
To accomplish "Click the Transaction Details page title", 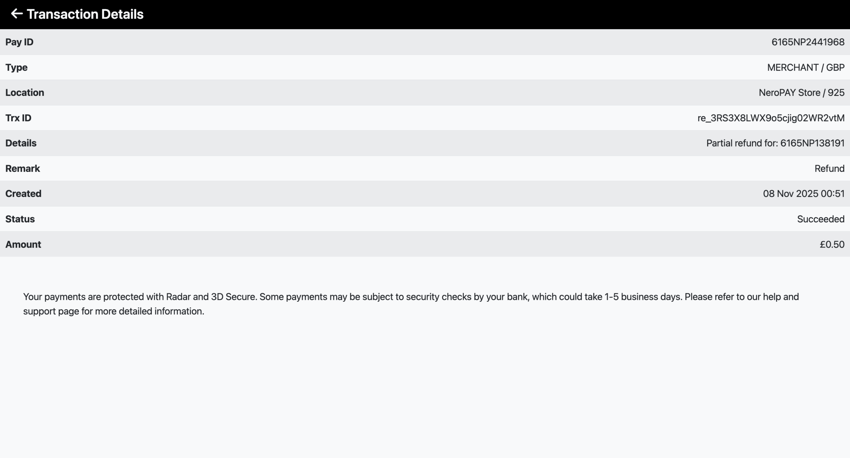I will click(x=85, y=14).
